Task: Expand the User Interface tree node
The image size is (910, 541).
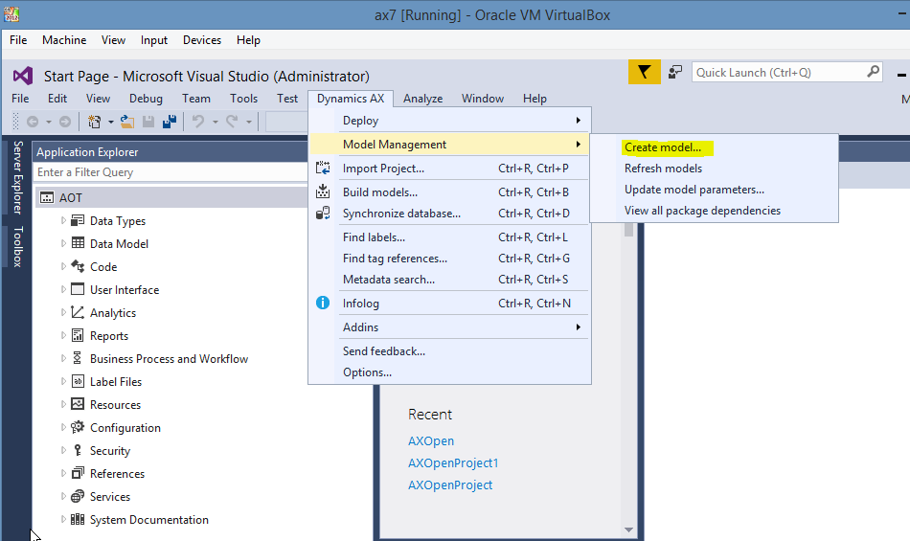Action: 63,289
